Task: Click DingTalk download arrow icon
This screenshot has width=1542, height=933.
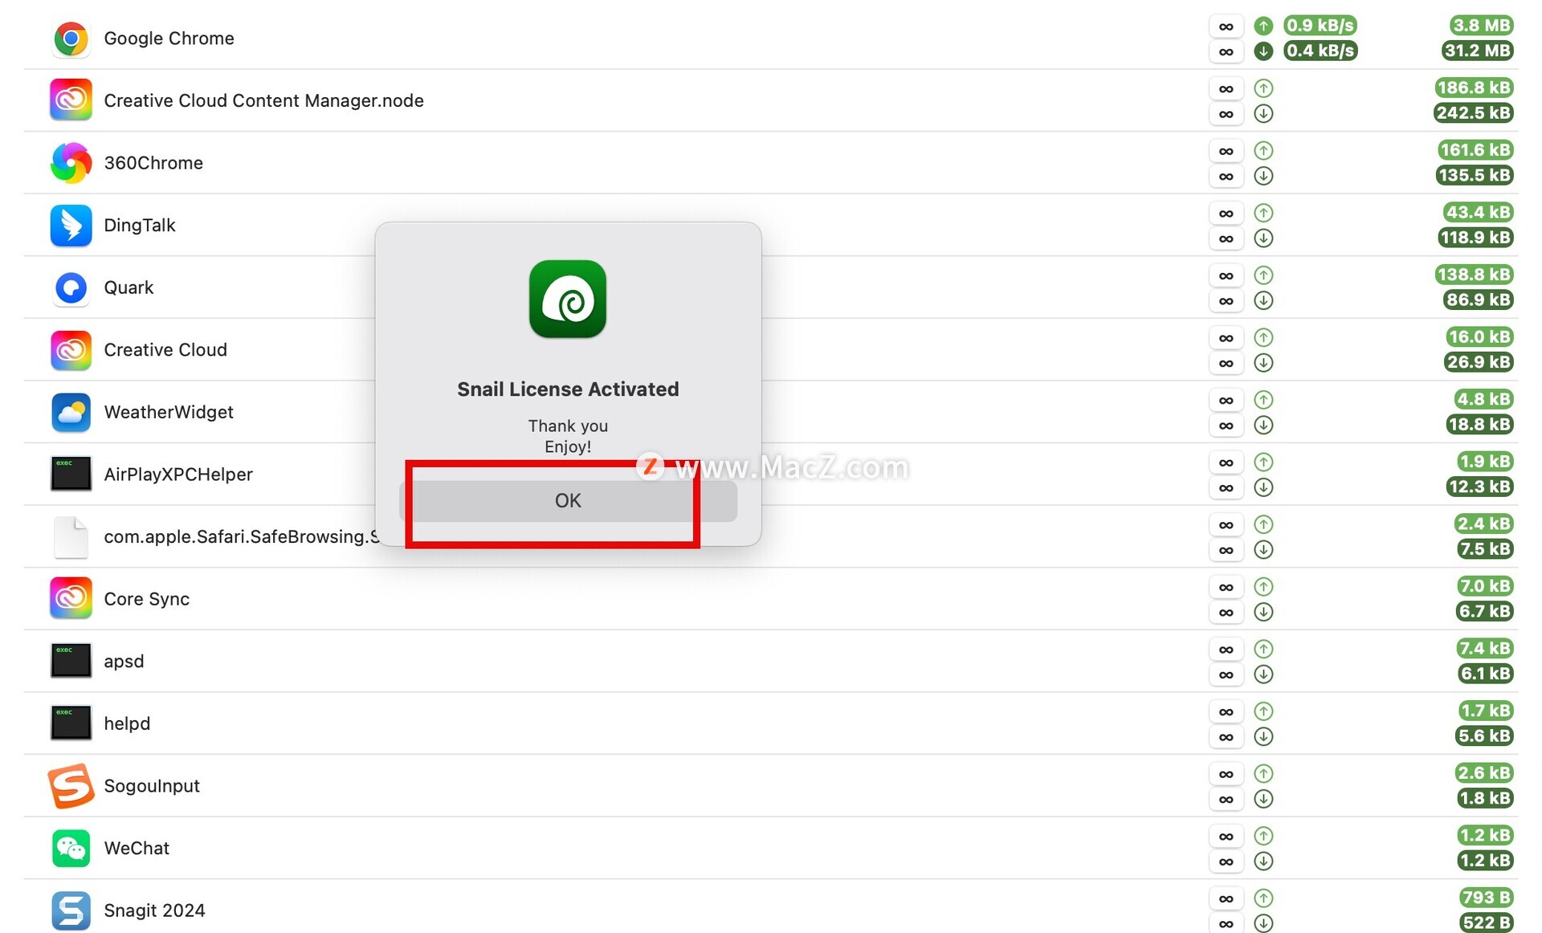Action: [x=1263, y=238]
